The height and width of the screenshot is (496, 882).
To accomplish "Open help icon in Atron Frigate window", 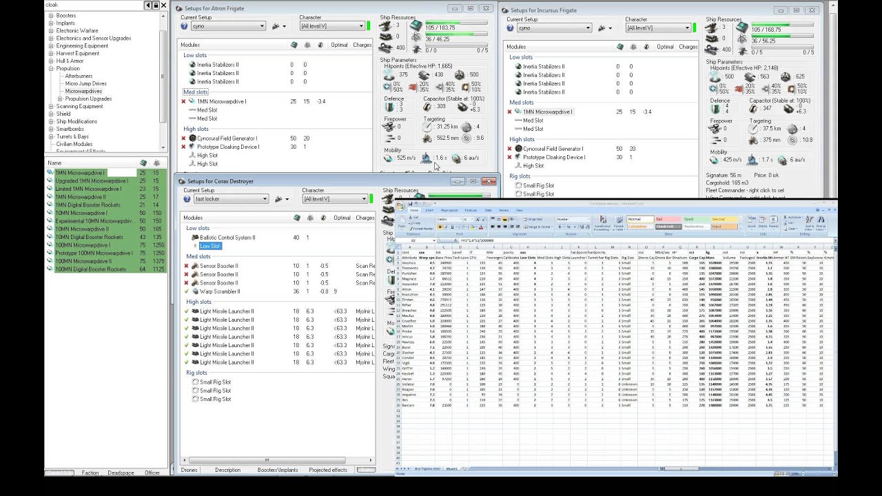I will tap(185, 26).
